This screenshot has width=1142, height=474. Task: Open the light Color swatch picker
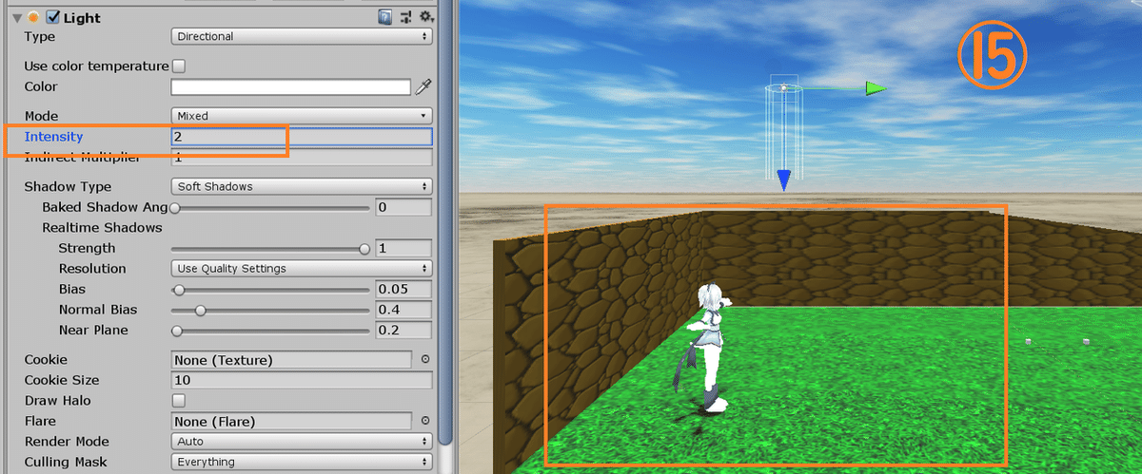(291, 87)
